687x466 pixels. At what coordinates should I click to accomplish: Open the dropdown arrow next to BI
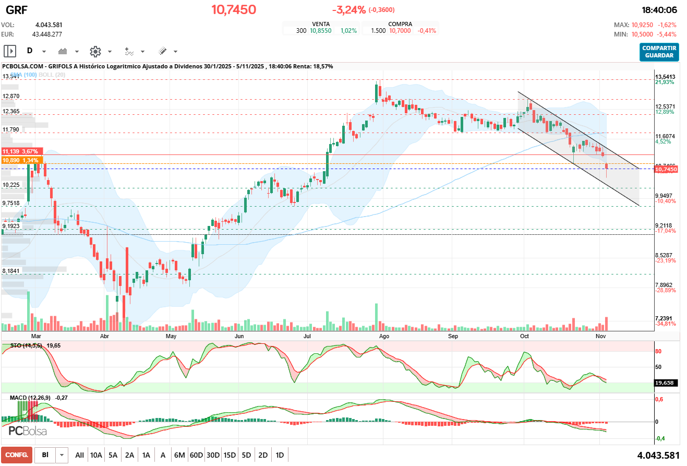(62, 455)
